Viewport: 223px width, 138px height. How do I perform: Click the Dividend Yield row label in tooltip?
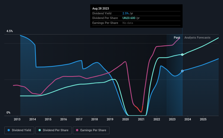click(x=102, y=13)
